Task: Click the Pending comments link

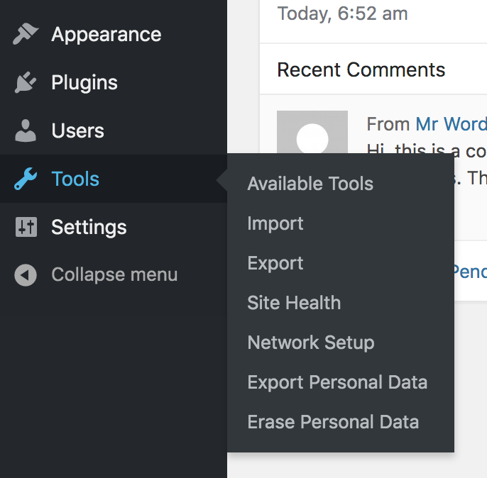Action: (469, 272)
